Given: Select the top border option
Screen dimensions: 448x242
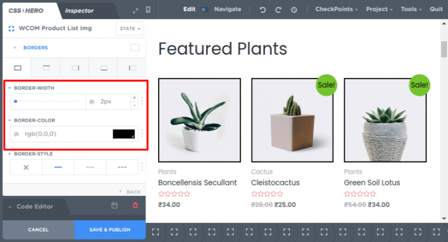Looking at the screenshot, I should click(x=46, y=68).
